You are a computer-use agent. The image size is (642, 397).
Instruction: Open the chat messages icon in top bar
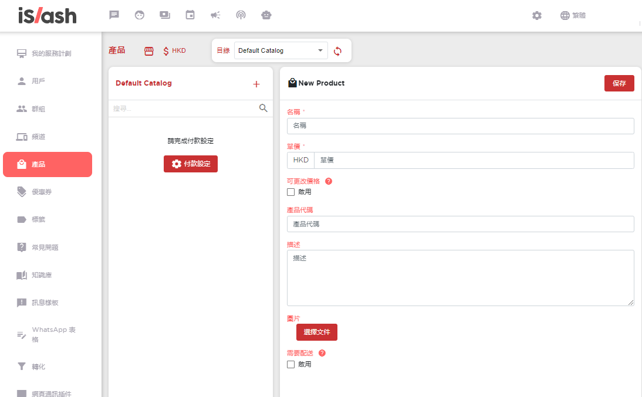[114, 15]
